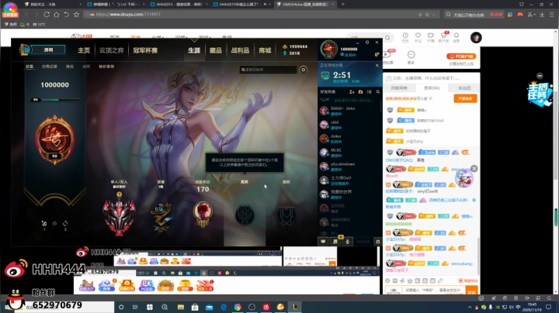Open 云顶之弈 tab in League client

coord(111,50)
